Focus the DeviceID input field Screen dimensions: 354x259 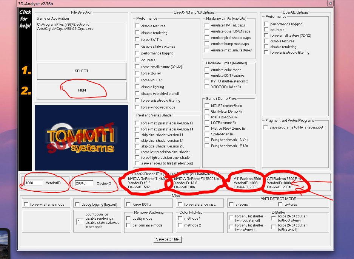tap(84, 183)
